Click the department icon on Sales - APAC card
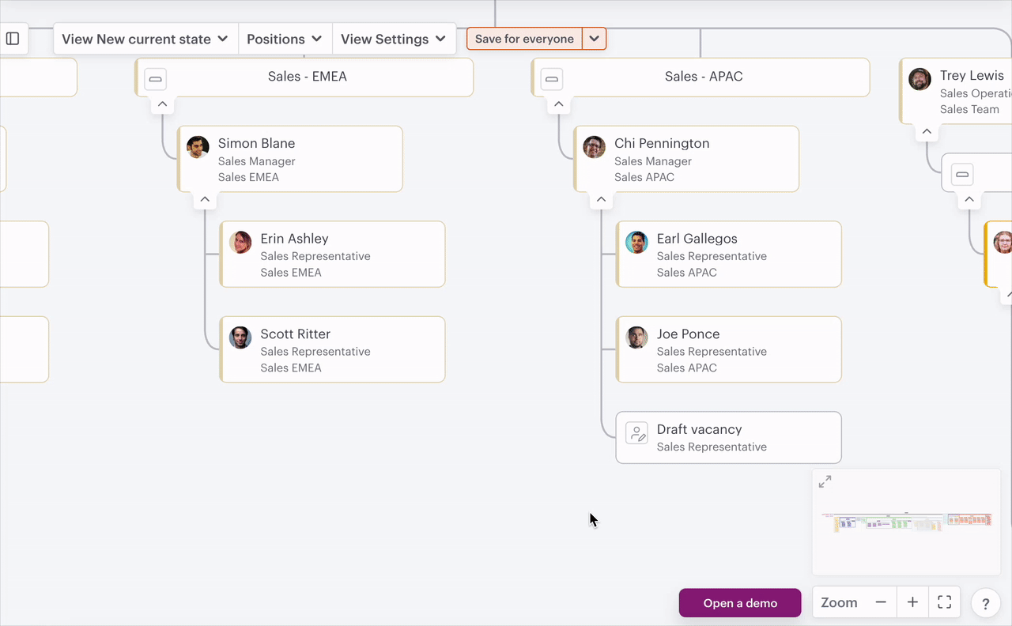This screenshot has height=626, width=1012. pos(551,78)
